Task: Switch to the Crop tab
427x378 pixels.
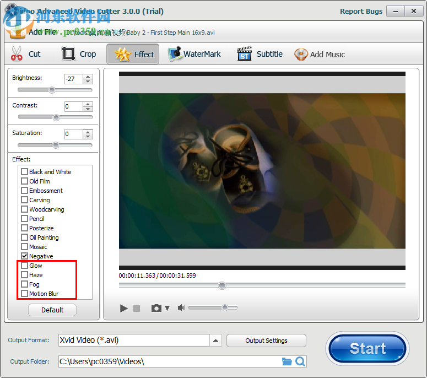Action: tap(79, 54)
